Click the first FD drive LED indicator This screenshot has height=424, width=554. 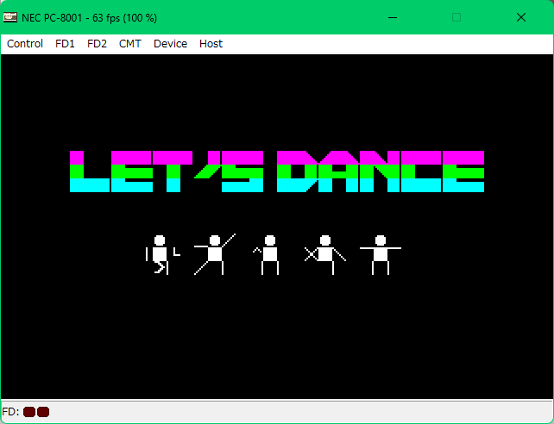pos(28,412)
